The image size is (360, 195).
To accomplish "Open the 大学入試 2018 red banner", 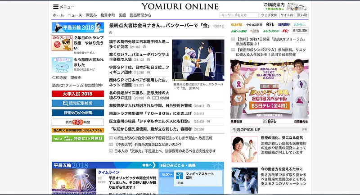I will (x=77, y=94).
